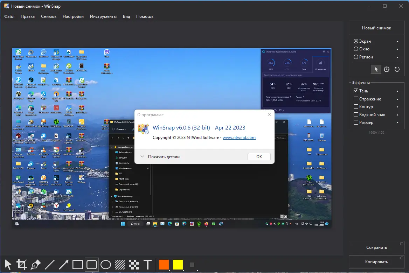Select the Pixelate checkerboard tool

coord(133,265)
